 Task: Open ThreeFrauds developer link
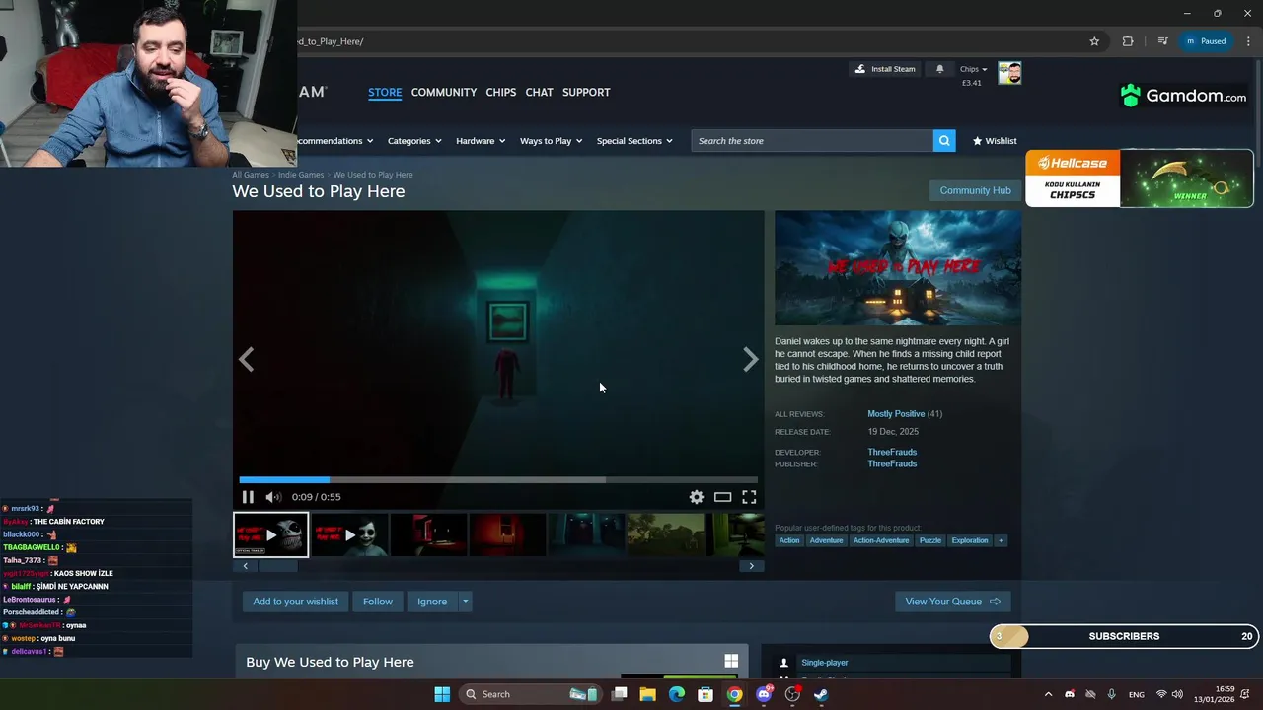(x=892, y=452)
